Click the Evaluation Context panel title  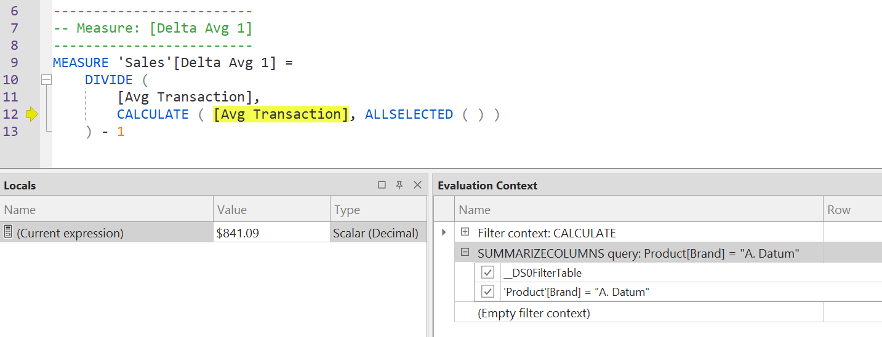[487, 185]
